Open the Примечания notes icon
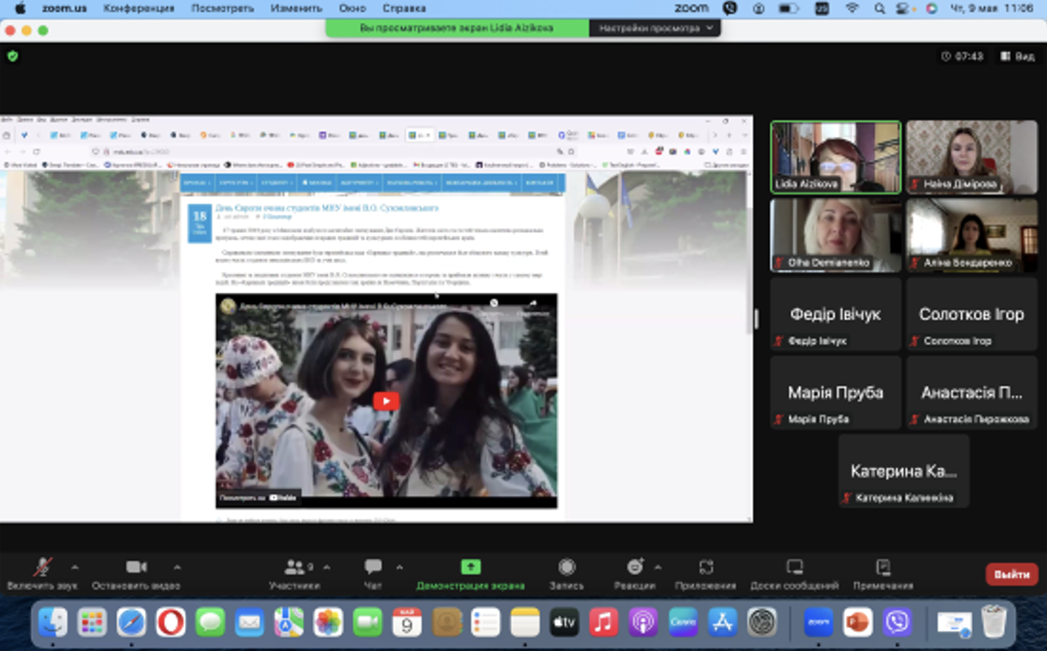 point(883,568)
